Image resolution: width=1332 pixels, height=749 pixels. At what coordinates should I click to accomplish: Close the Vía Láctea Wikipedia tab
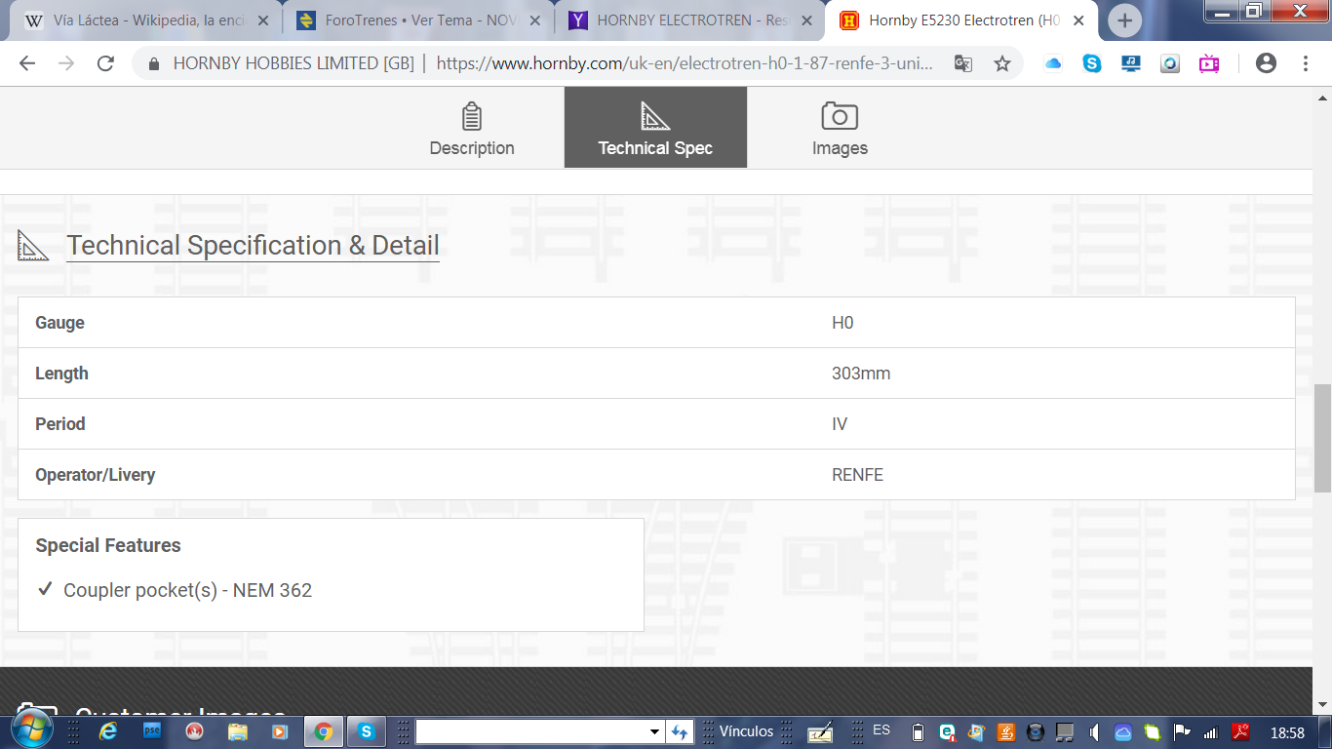[261, 20]
